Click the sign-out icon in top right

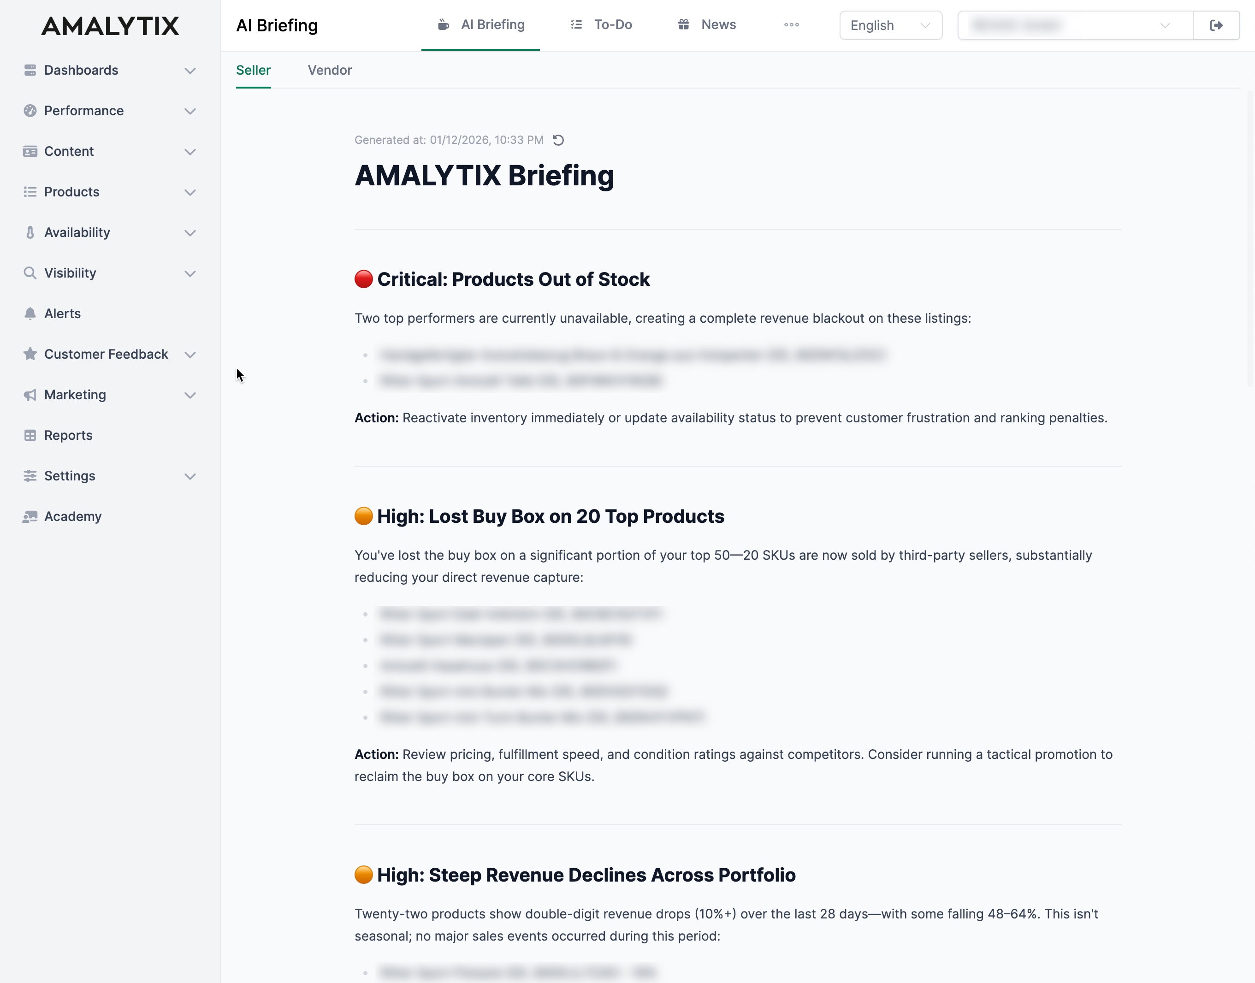pyautogui.click(x=1216, y=25)
